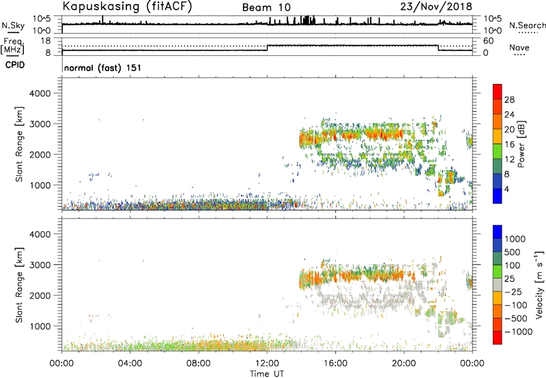The height and width of the screenshot is (378, 546).
Task: Click the -25 label on Velocity colorbar
Action: (x=513, y=292)
